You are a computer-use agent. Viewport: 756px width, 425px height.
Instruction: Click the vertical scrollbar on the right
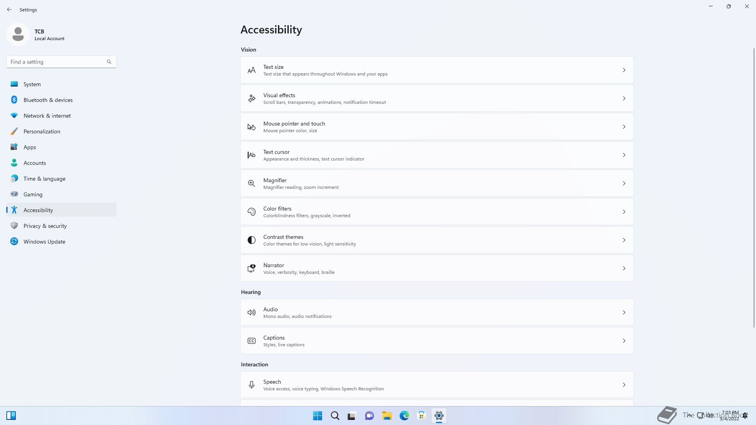754,188
